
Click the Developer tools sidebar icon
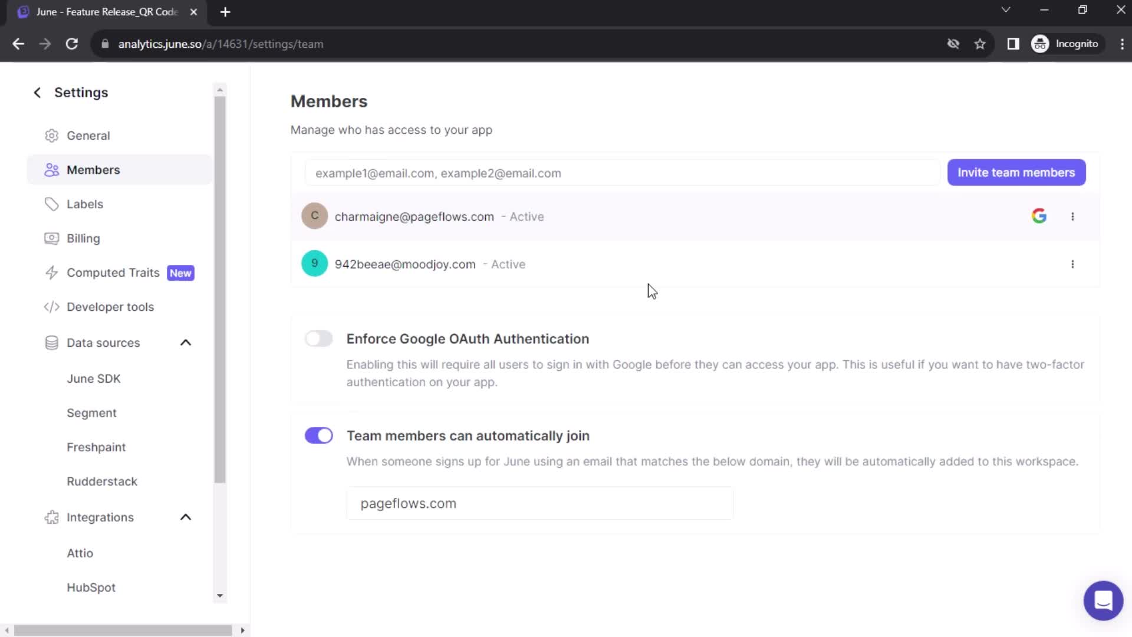51,307
